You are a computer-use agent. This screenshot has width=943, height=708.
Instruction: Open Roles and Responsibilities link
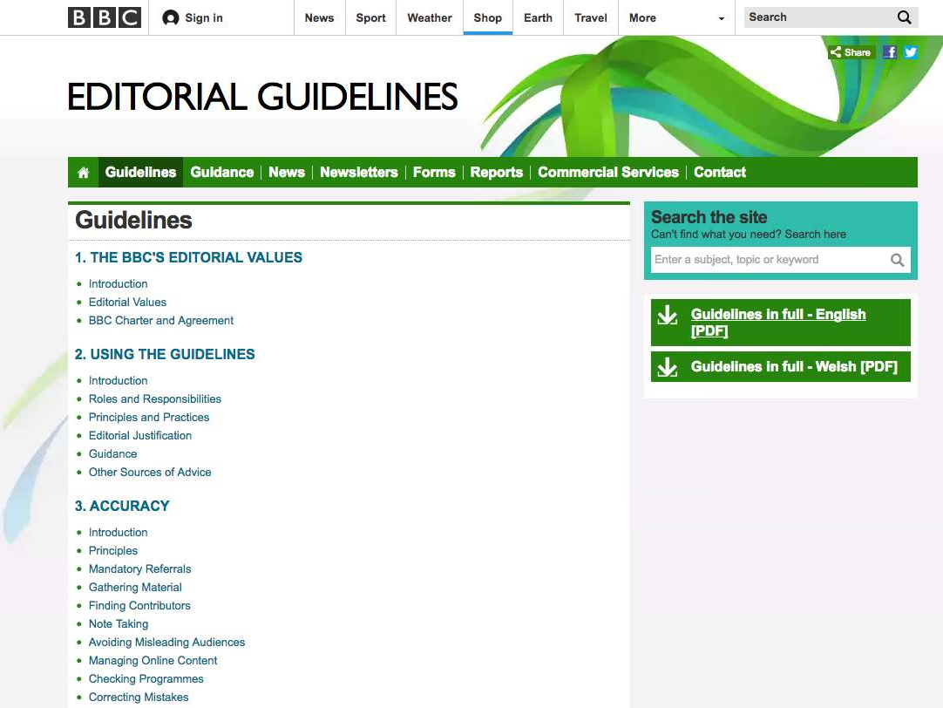[155, 399]
